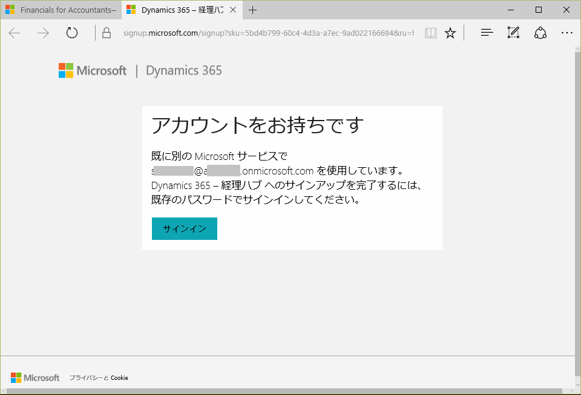581x395 pixels.
Task: Go back using the browser back arrow
Action: click(x=15, y=33)
